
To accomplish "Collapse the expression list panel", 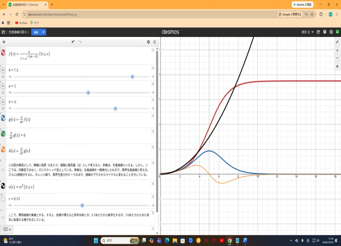I will tap(155, 42).
